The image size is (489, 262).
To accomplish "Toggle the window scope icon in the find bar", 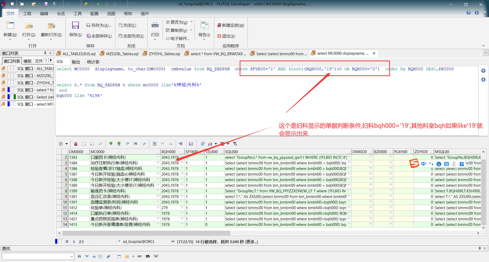I will 119,256.
